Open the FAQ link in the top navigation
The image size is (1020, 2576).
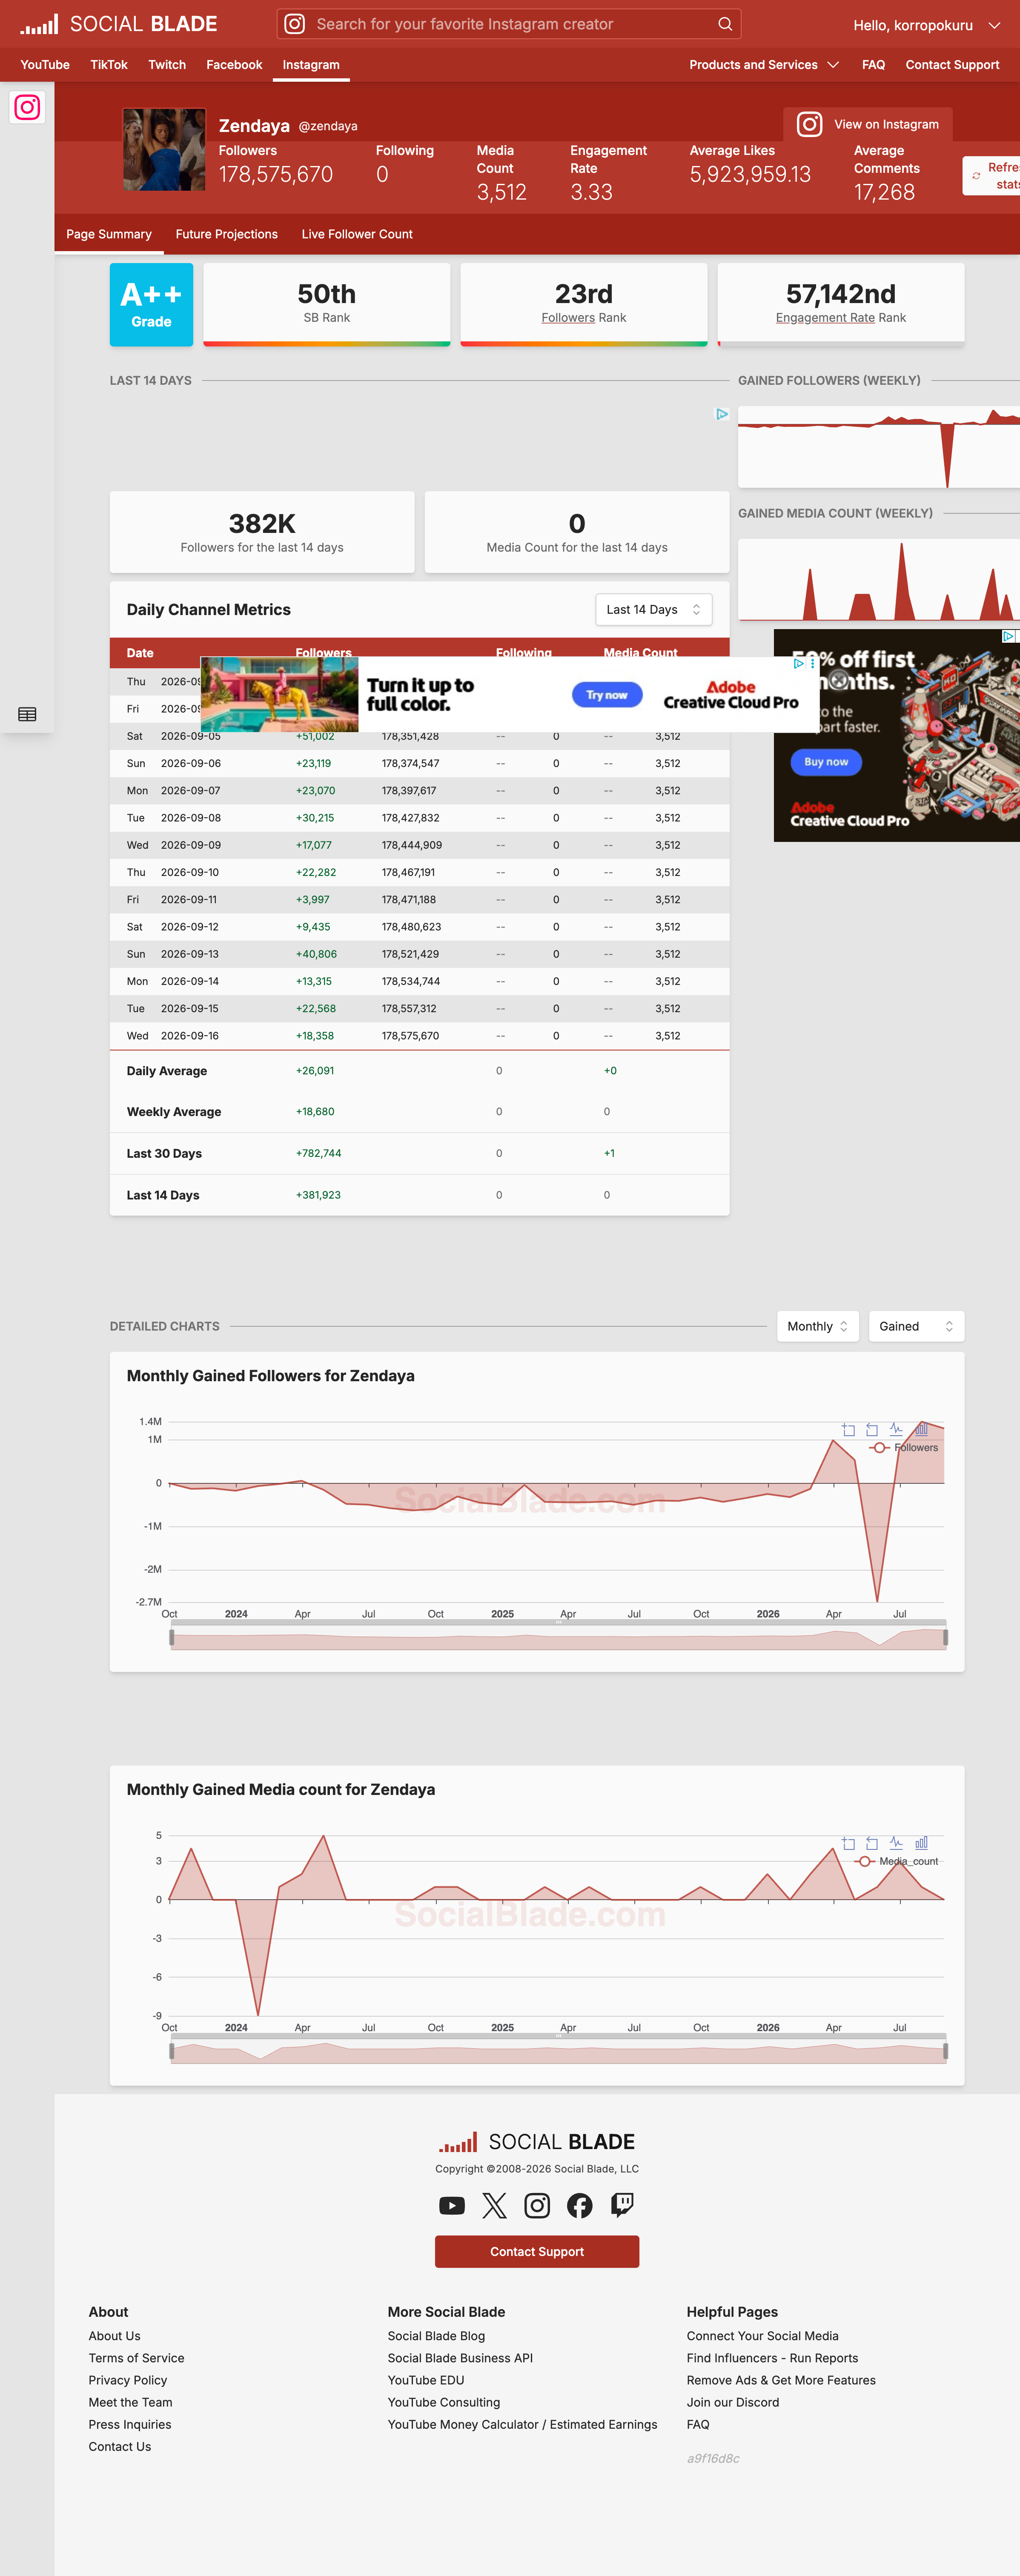[873, 65]
